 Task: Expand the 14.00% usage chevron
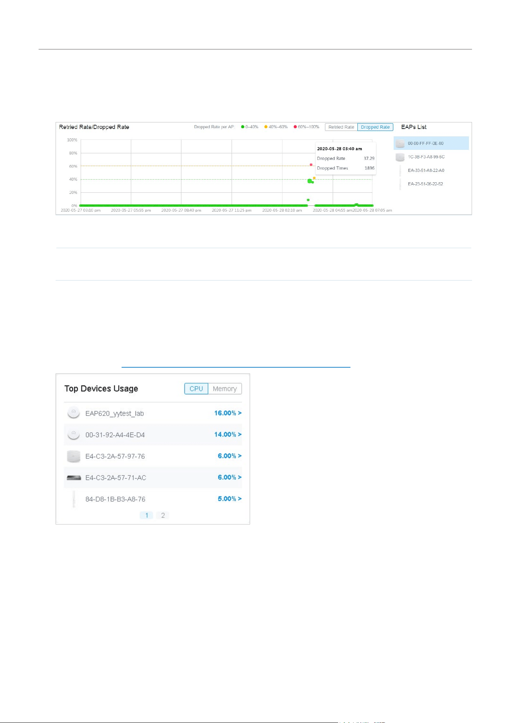point(240,434)
